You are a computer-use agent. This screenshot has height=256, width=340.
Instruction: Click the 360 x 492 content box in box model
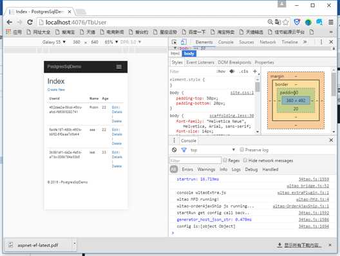(296, 100)
